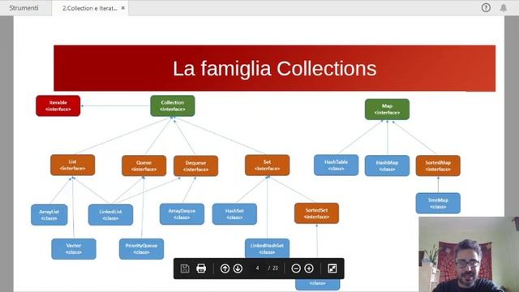This screenshot has width=519, height=292.
Task: Click the Dequeue interface box
Action: [x=196, y=165]
